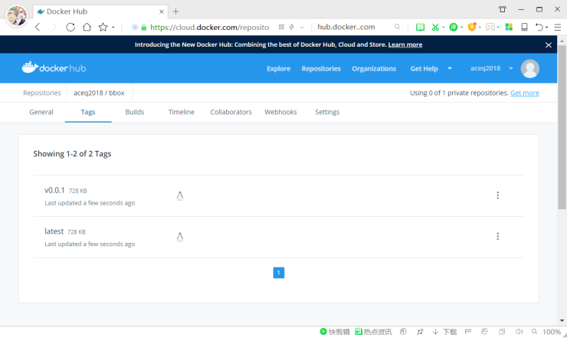
Task: Click the QR code icon in address bar
Action: click(281, 27)
